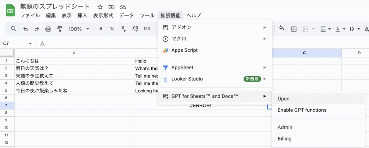Open the horizontal align dropdown
369x148 pixels.
click(325, 29)
